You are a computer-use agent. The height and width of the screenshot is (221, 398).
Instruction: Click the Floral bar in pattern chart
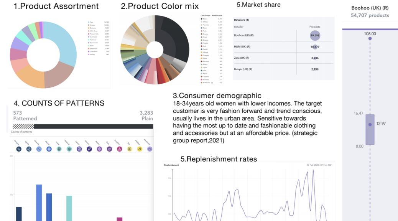click(x=49, y=207)
